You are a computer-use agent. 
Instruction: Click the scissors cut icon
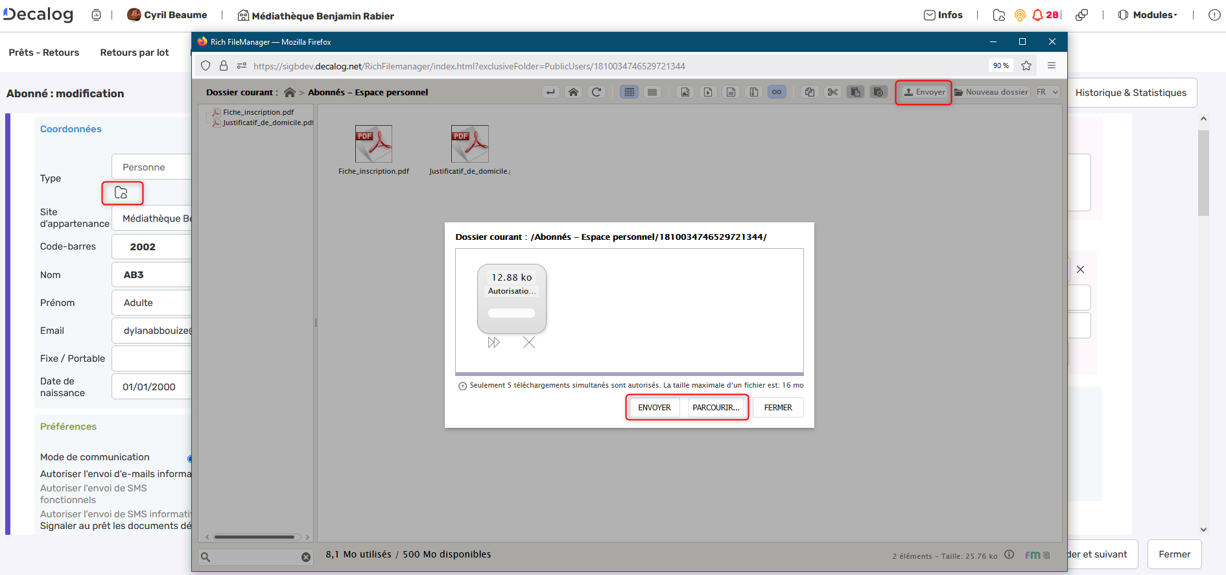832,92
